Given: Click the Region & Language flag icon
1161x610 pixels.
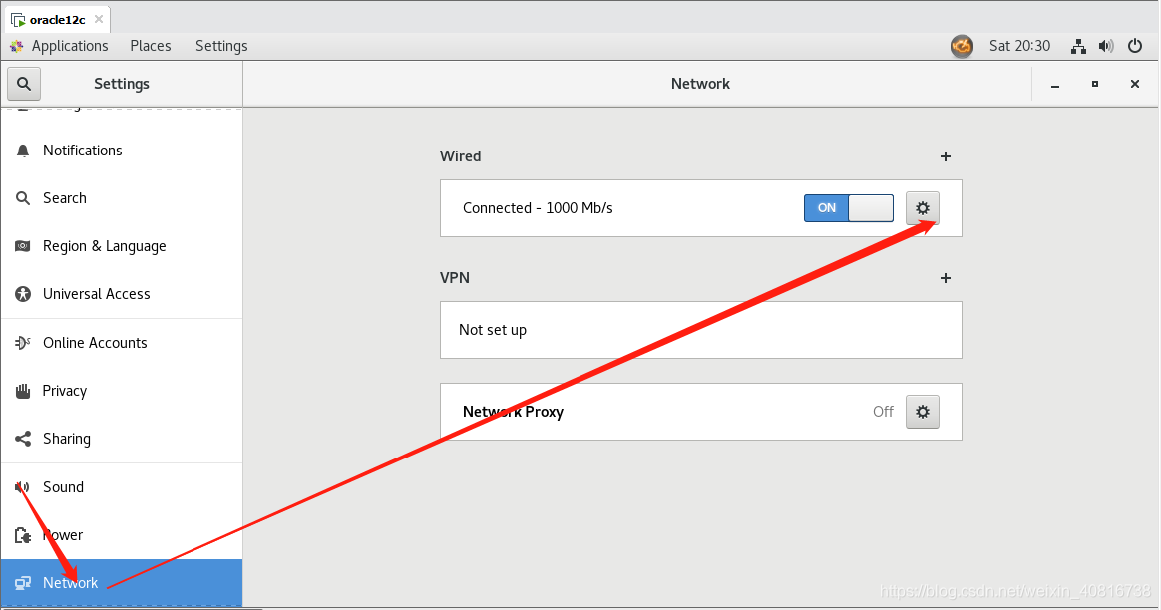Looking at the screenshot, I should pyautogui.click(x=23, y=246).
